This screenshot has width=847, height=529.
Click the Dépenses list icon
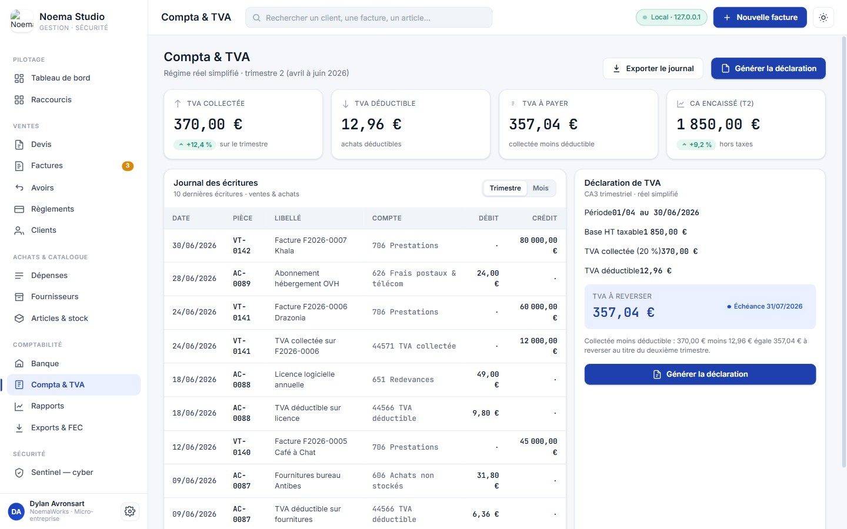point(19,276)
